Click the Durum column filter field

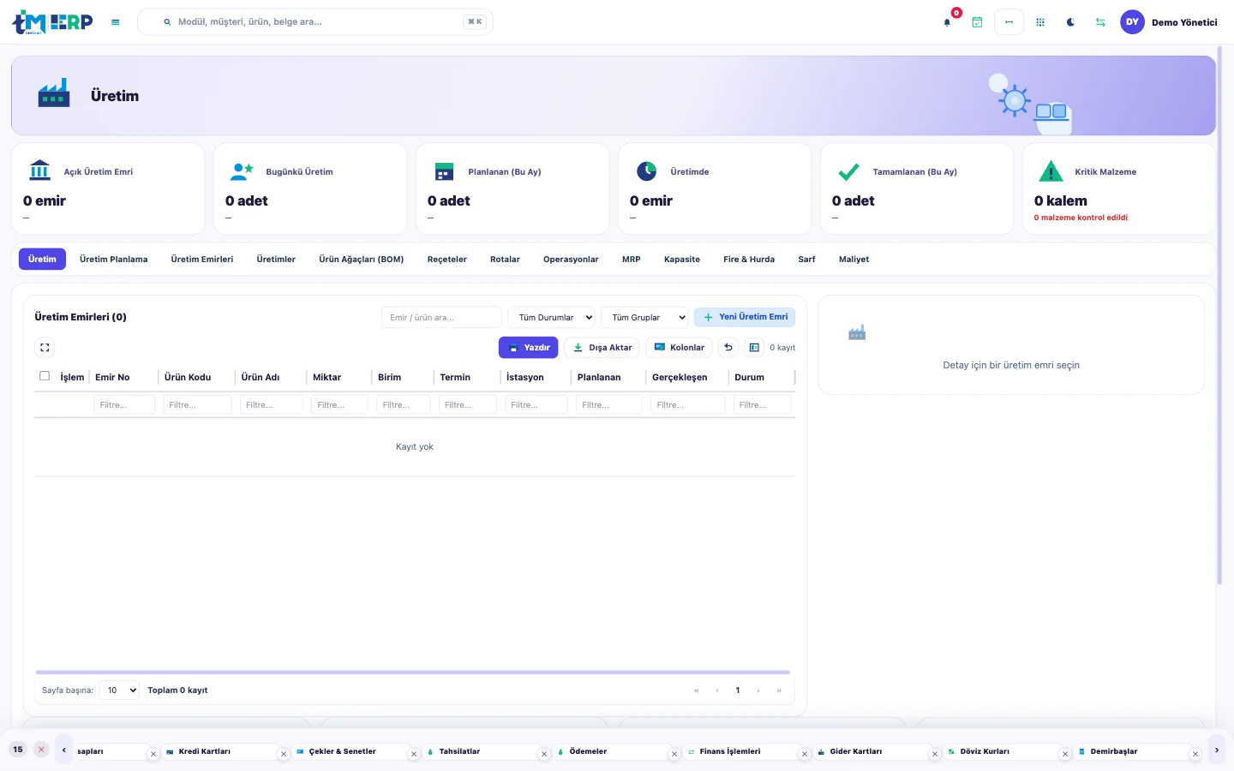point(762,405)
